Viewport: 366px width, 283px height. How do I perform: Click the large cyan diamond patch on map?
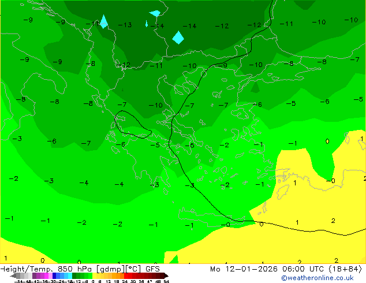(x=178, y=38)
